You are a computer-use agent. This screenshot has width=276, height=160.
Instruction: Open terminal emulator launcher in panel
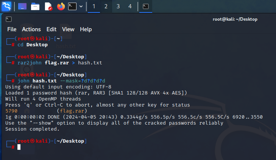pyautogui.click(x=72, y=6)
